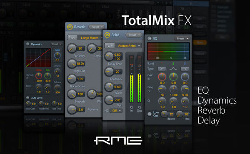Toggle the Low Cut ON button
The width and height of the screenshot is (250, 154).
click(x=150, y=114)
